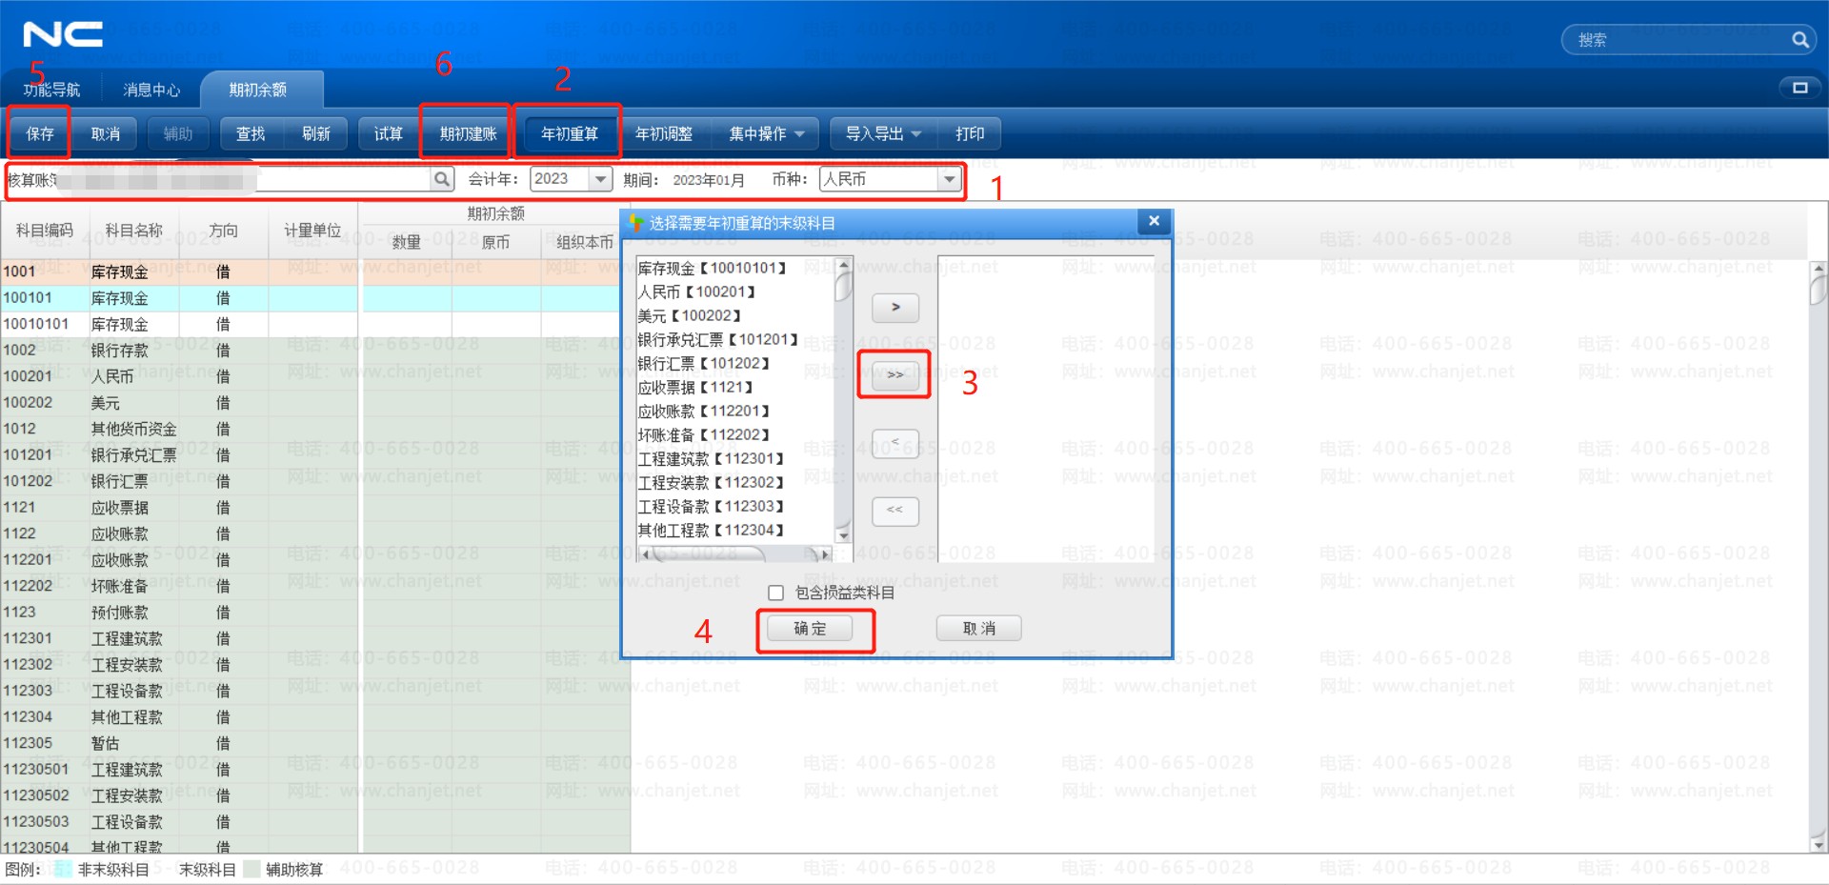The width and height of the screenshot is (1829, 885).
Task: Click the search magnifier icon in top bar
Action: pos(1799,40)
